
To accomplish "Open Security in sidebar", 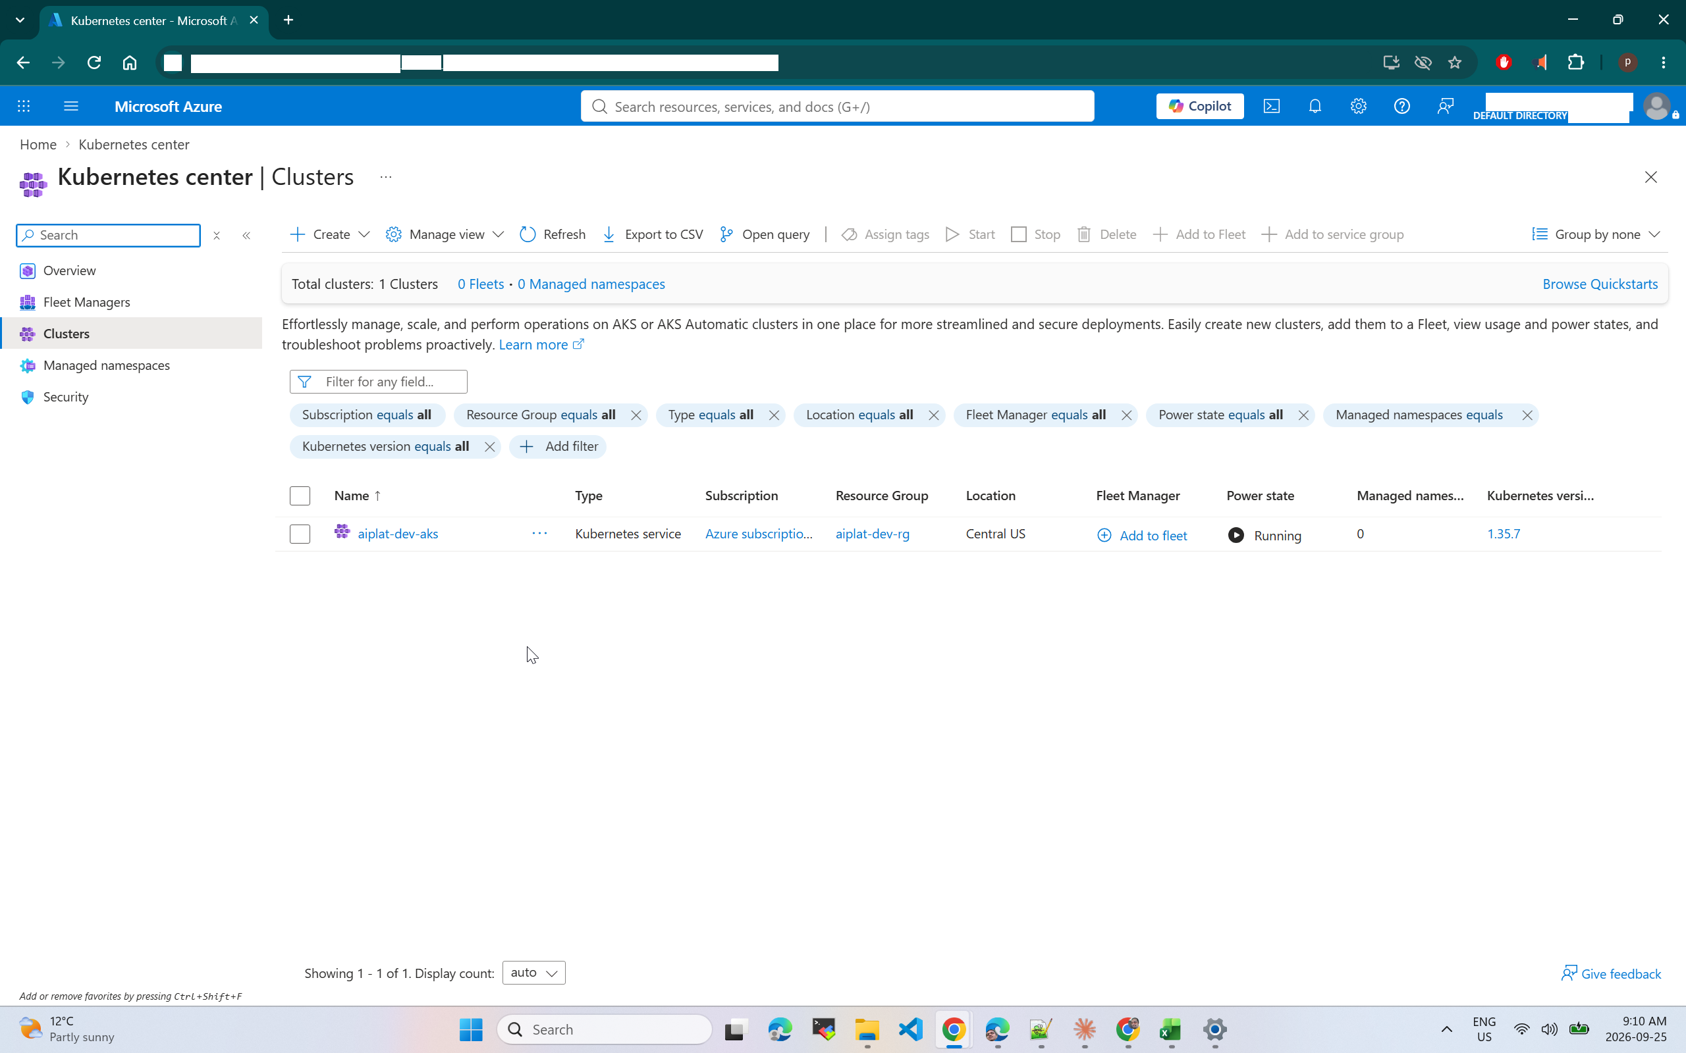I will coord(131,397).
